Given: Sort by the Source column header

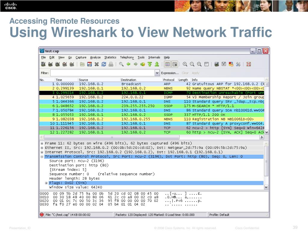Looking at the screenshot, I should pos(99,80).
